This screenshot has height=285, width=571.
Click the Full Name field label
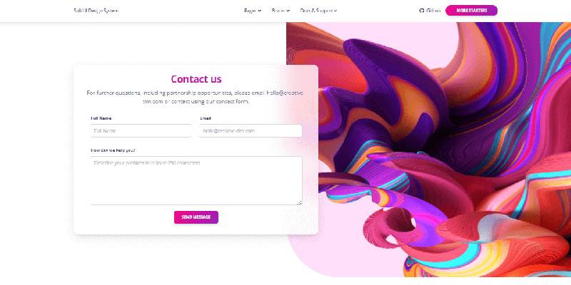pyautogui.click(x=101, y=118)
